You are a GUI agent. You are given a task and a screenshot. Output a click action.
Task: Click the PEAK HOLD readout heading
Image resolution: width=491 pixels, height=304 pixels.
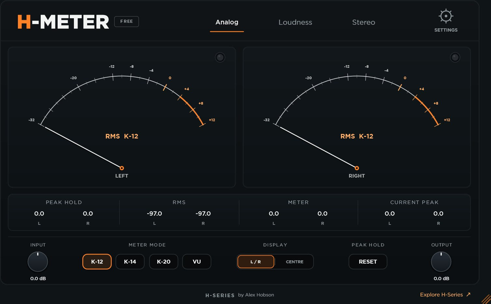coord(64,202)
